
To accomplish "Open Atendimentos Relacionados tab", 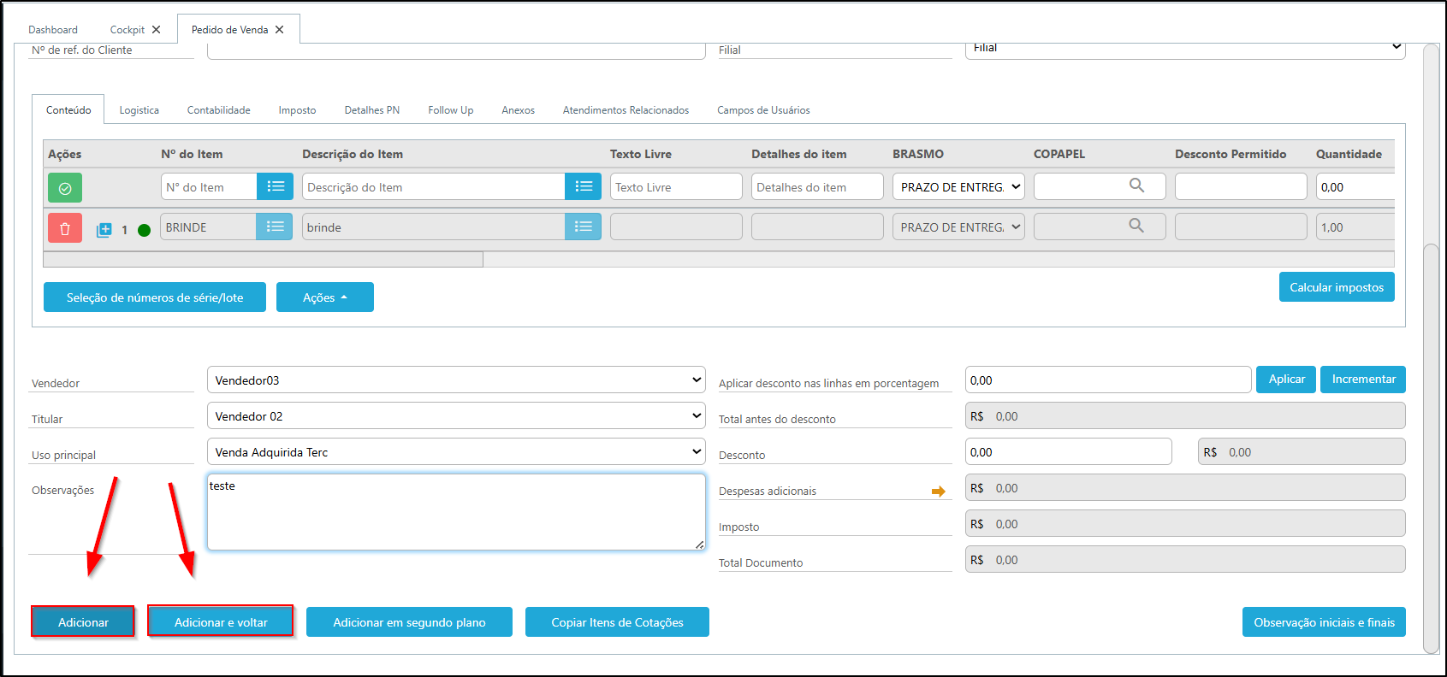I will (626, 110).
